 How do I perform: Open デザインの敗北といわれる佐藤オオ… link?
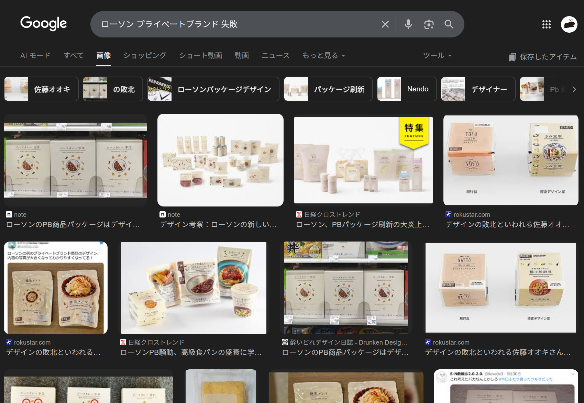click(507, 225)
